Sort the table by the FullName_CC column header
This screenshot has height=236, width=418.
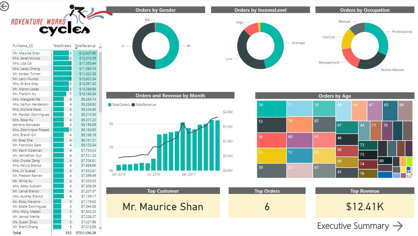(x=23, y=46)
